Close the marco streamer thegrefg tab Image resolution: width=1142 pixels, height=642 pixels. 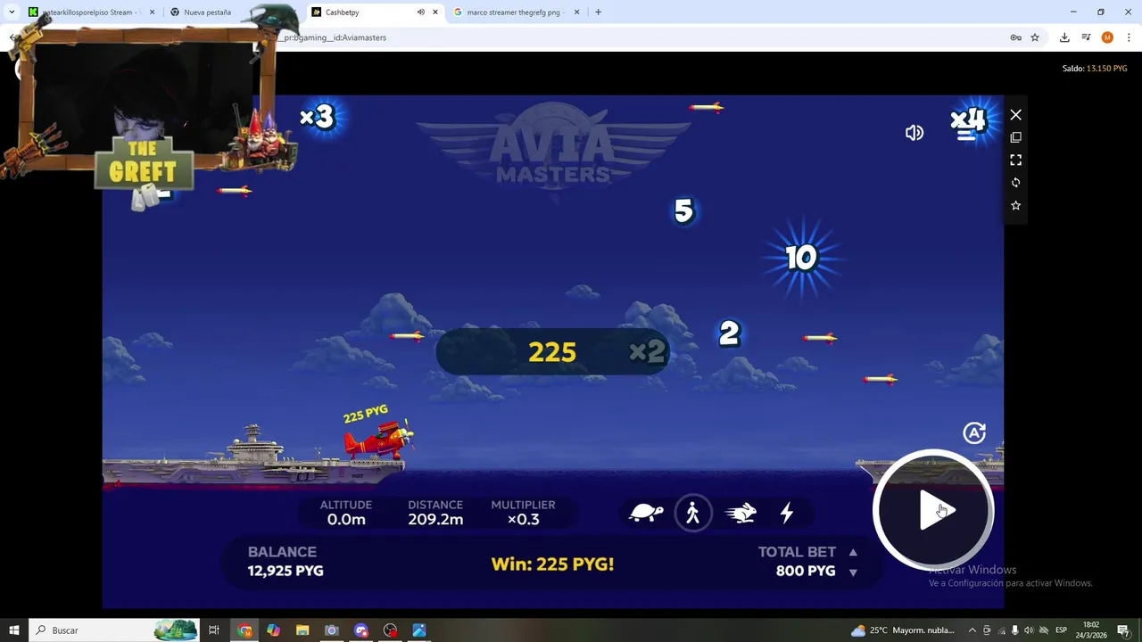tap(576, 12)
